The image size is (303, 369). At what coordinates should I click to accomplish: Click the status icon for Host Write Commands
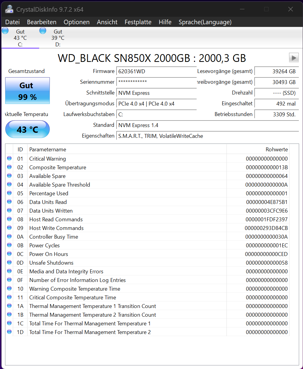point(9,228)
